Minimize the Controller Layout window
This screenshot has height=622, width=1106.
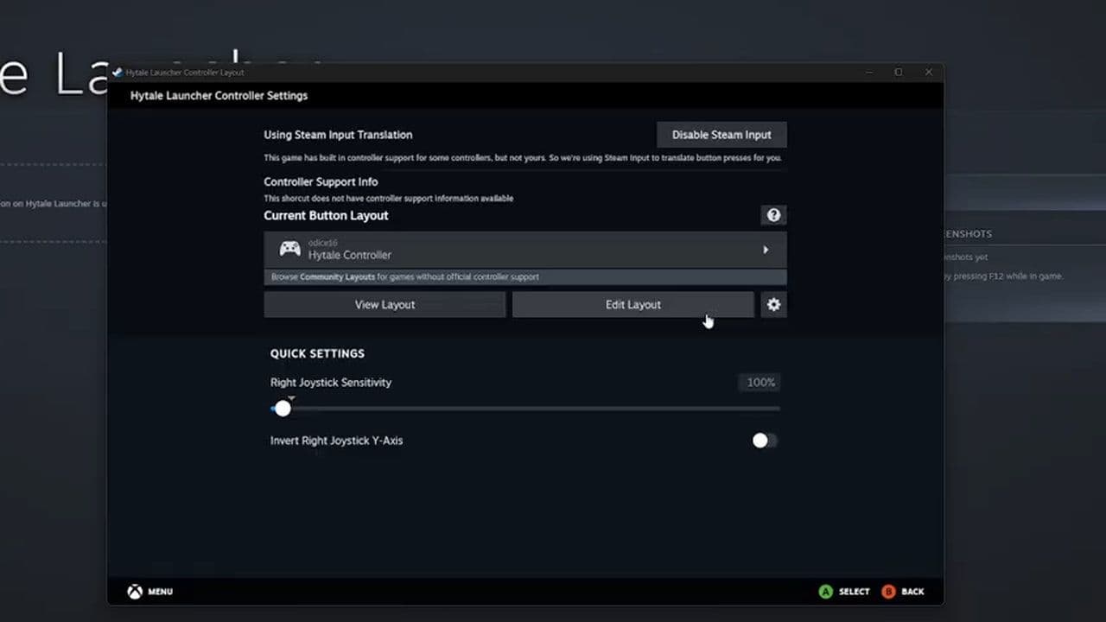(868, 73)
